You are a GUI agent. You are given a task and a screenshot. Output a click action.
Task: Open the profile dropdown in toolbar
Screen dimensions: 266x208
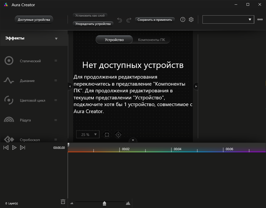[228, 19]
